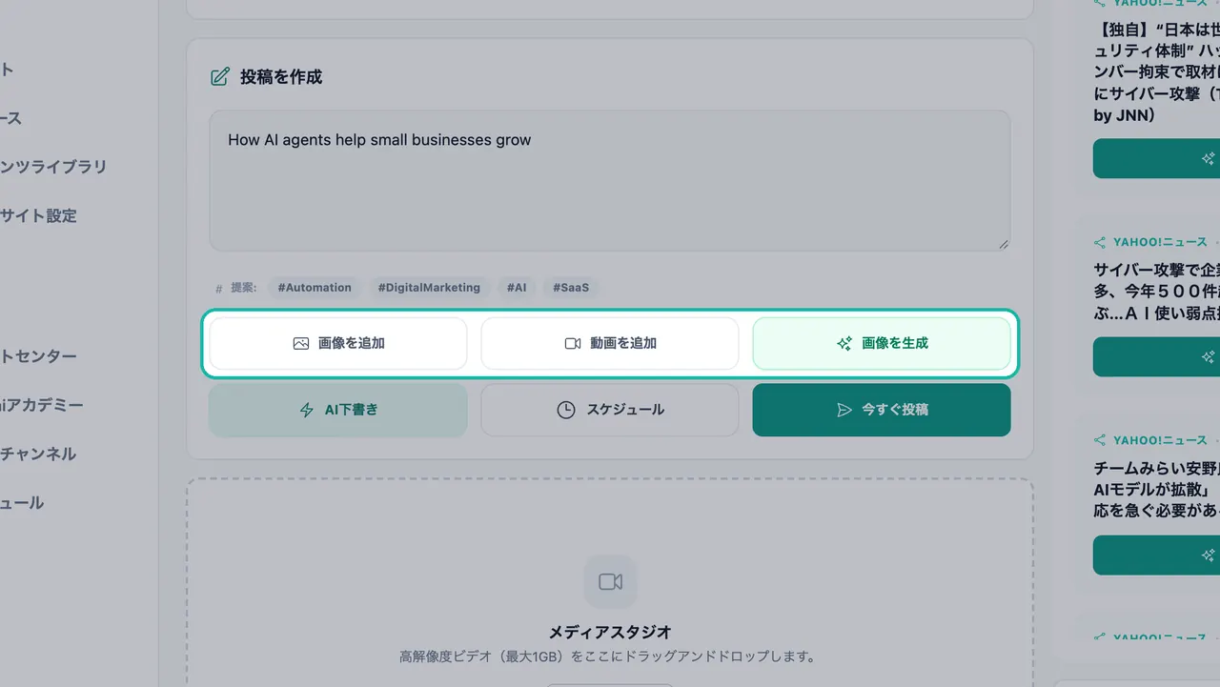The image size is (1220, 687).
Task: Click the sparkle button under the 【独自】 news card
Action: pyautogui.click(x=1156, y=158)
